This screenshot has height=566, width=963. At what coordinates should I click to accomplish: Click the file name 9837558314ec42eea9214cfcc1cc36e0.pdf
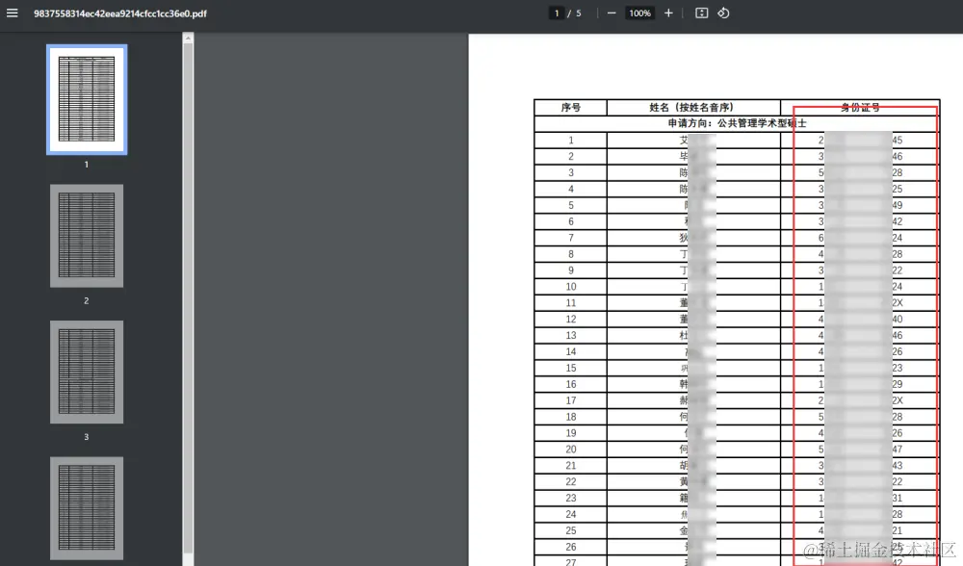pyautogui.click(x=119, y=13)
